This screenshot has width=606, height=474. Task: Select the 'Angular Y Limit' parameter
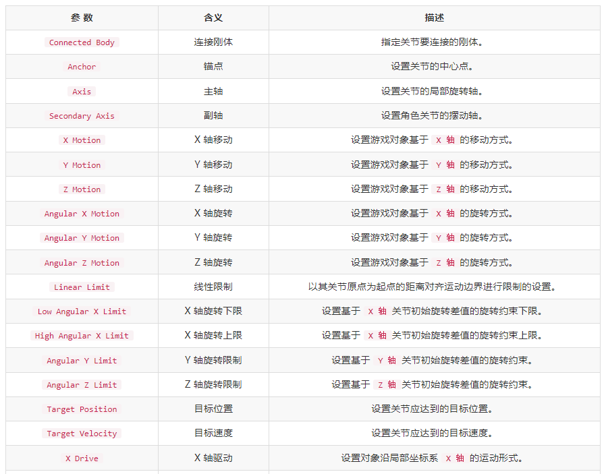pyautogui.click(x=82, y=360)
